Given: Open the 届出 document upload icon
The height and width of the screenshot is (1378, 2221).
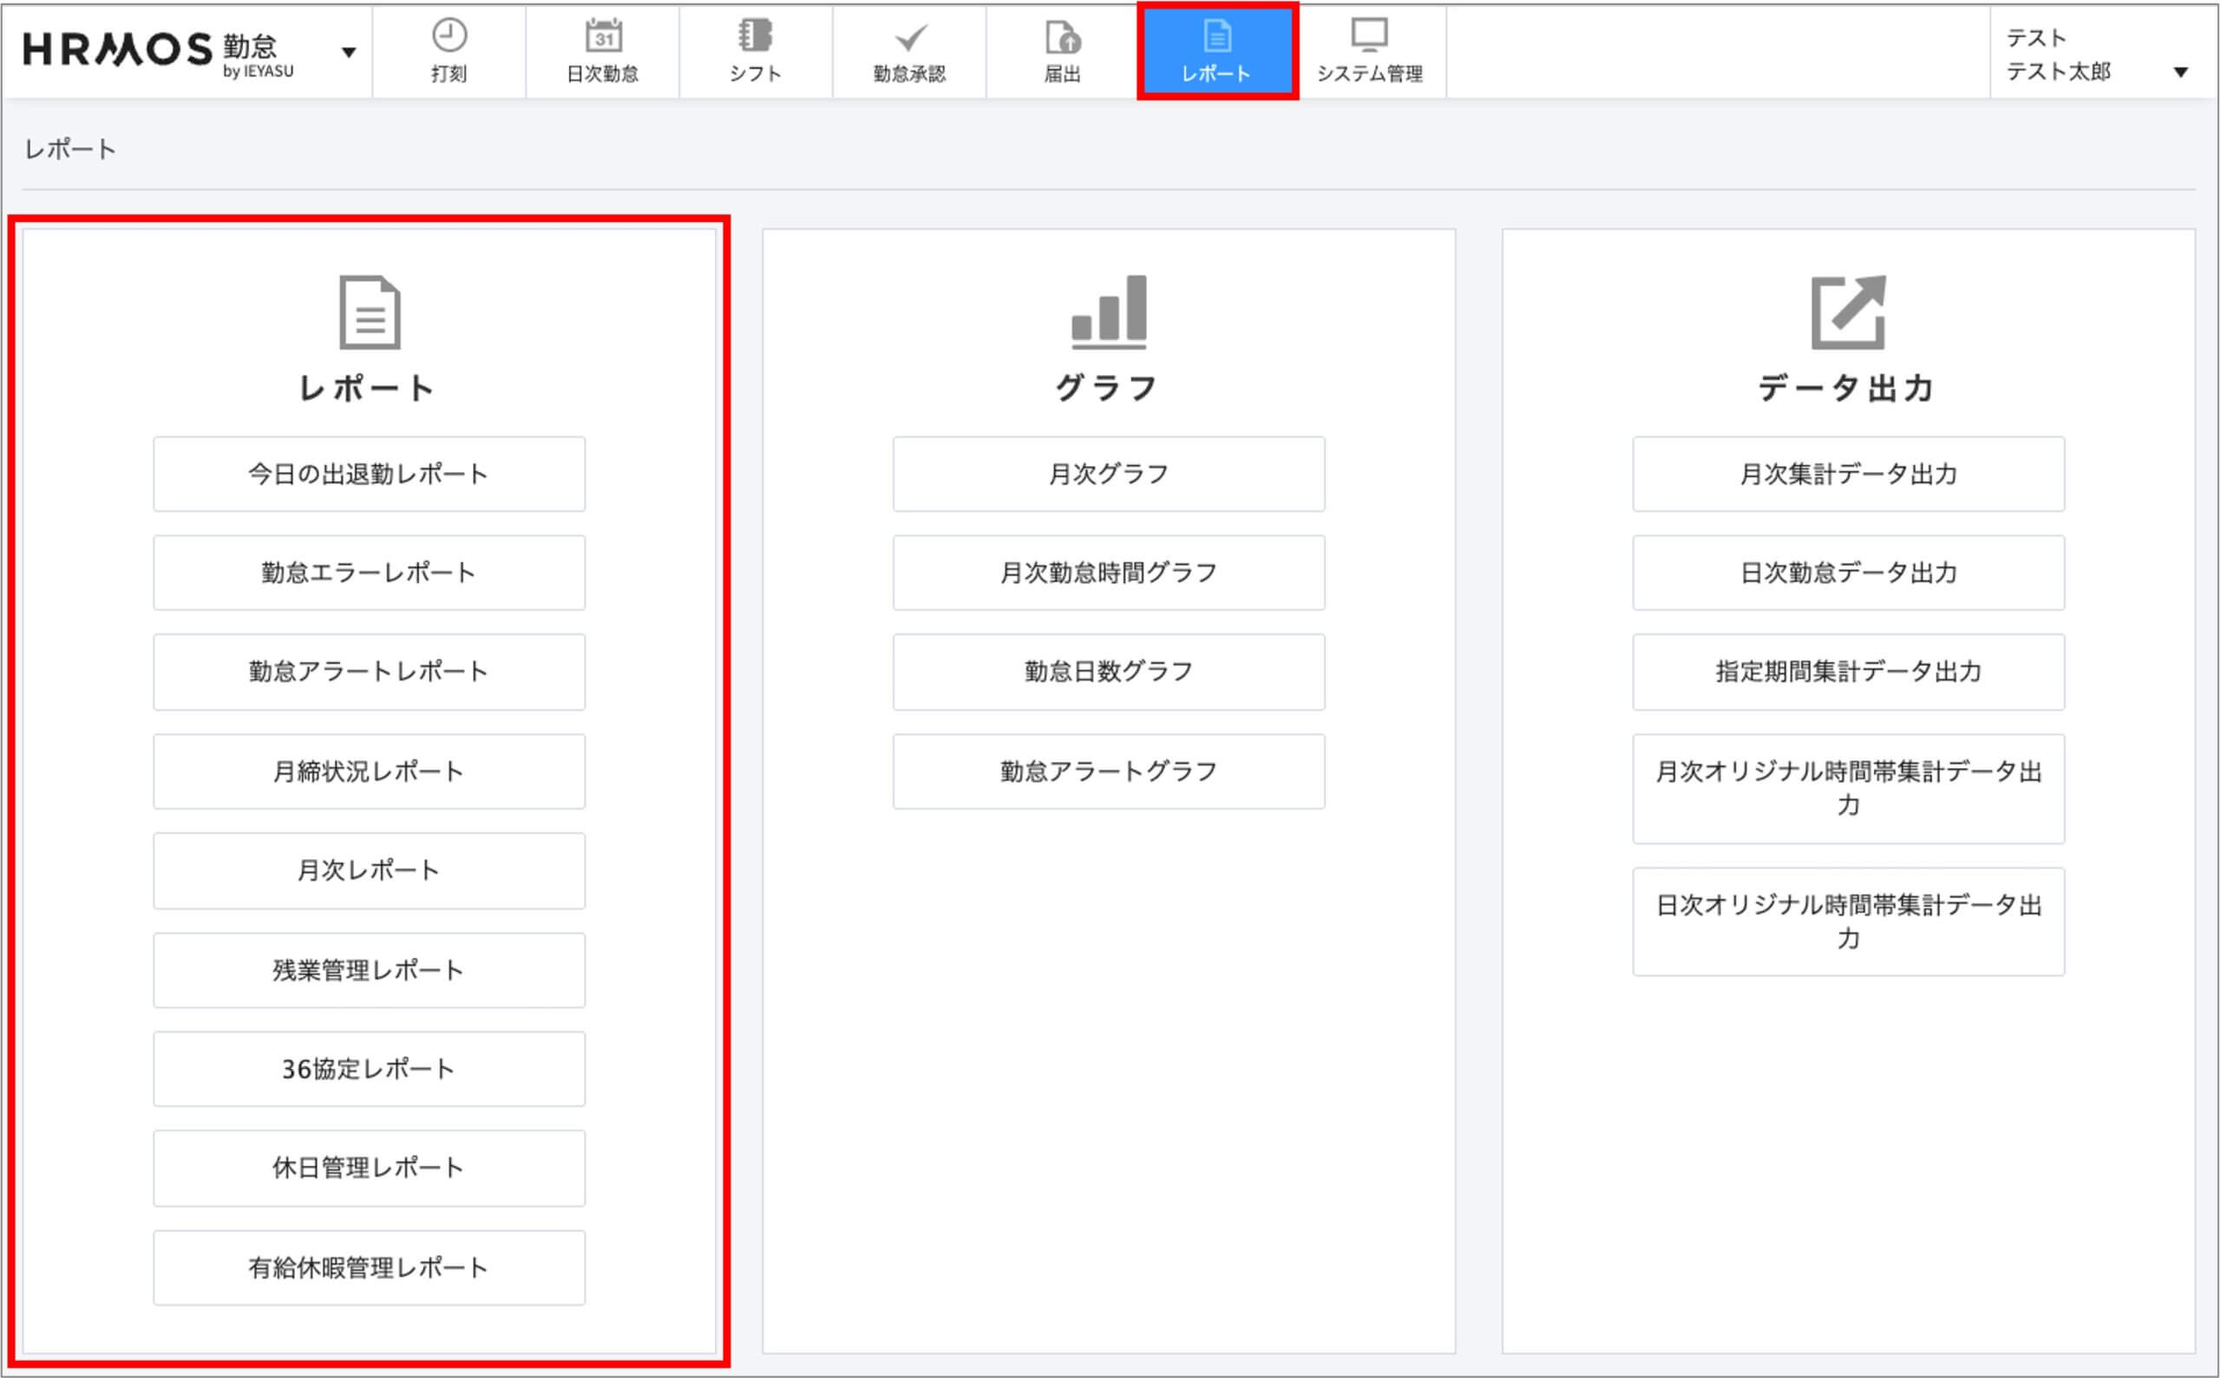Looking at the screenshot, I should pyautogui.click(x=1062, y=38).
